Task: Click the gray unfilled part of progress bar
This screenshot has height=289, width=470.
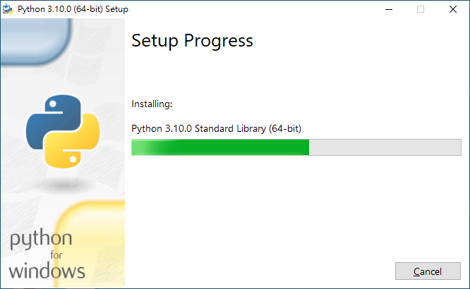Action: [x=385, y=147]
